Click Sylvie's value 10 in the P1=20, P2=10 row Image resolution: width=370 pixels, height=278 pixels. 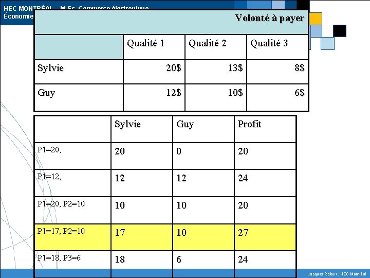click(x=120, y=205)
